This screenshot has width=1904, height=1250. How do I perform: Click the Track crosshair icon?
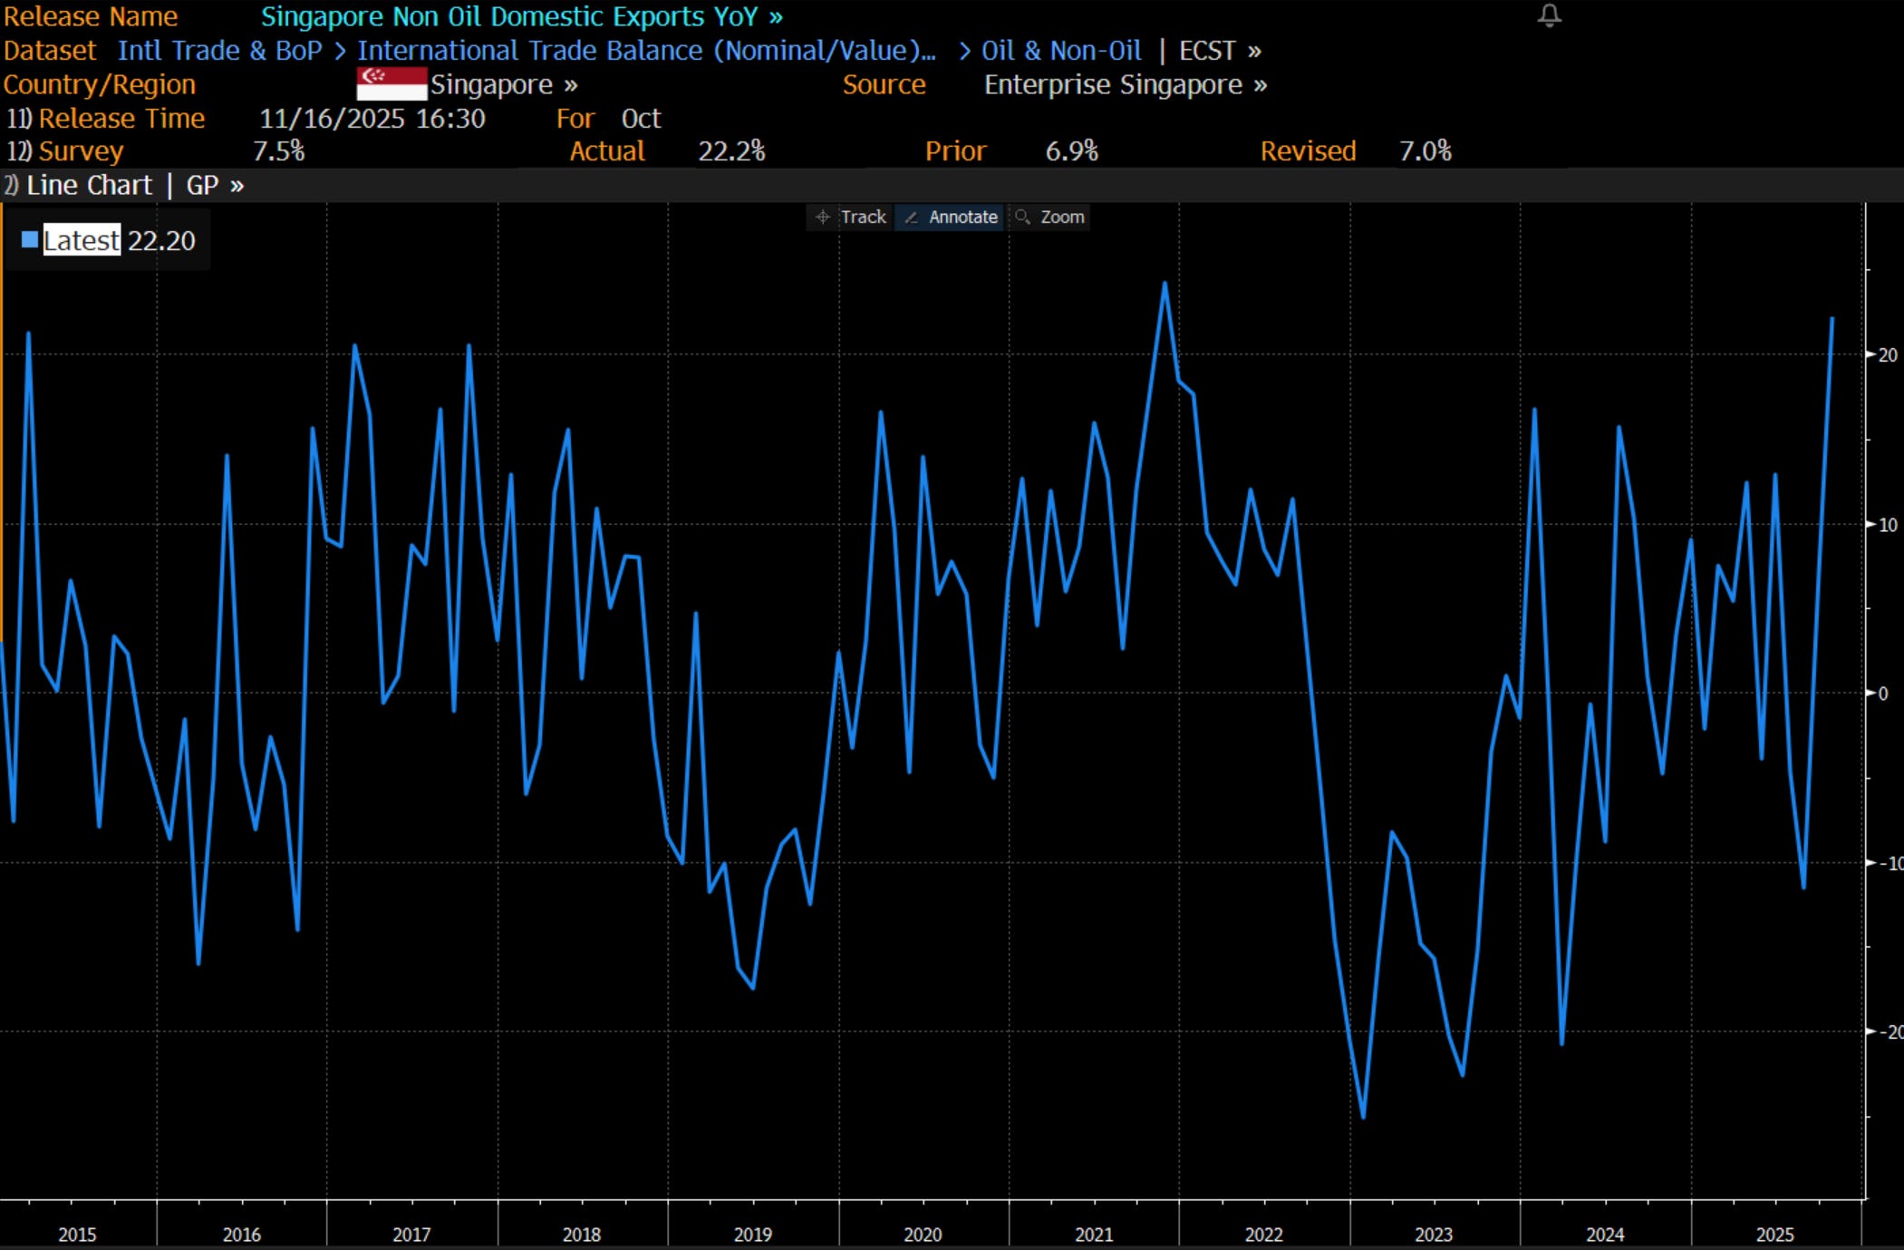[x=822, y=218]
